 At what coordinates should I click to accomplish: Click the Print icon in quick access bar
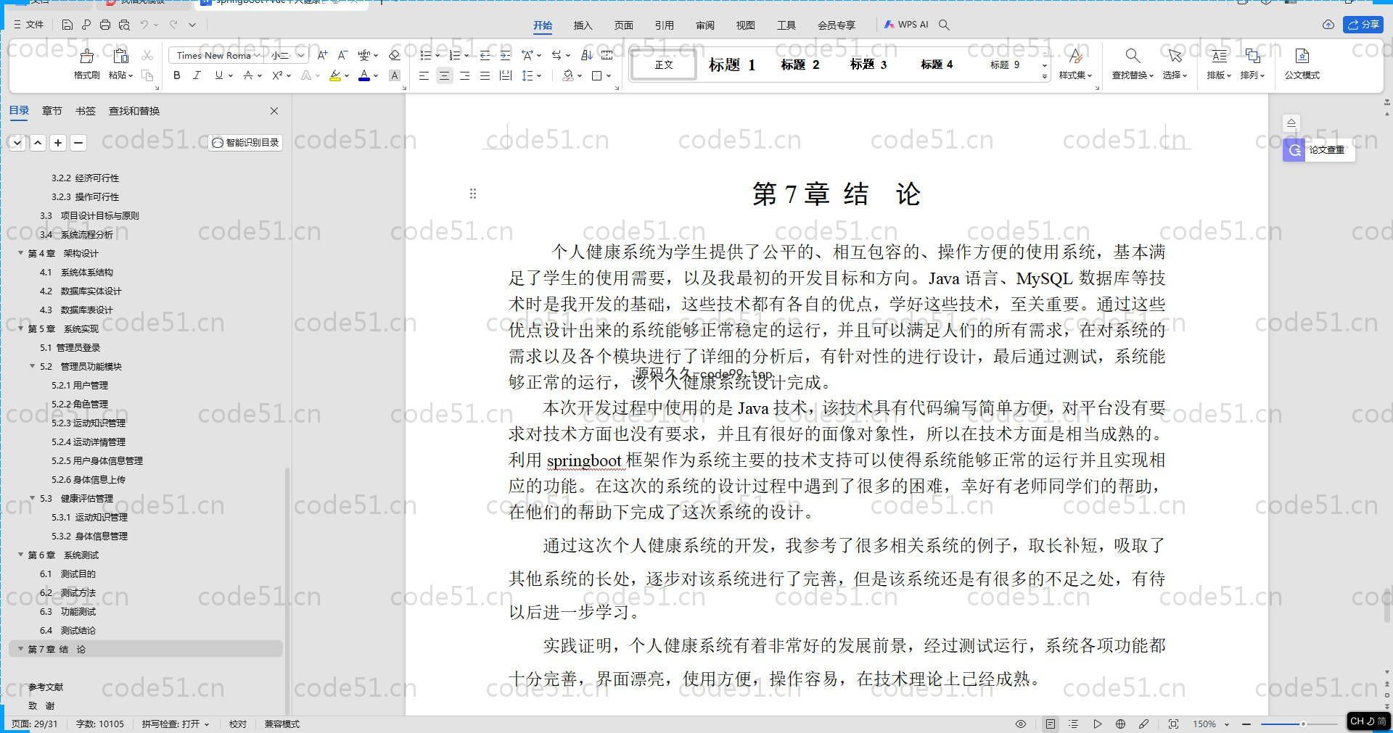[x=105, y=25]
